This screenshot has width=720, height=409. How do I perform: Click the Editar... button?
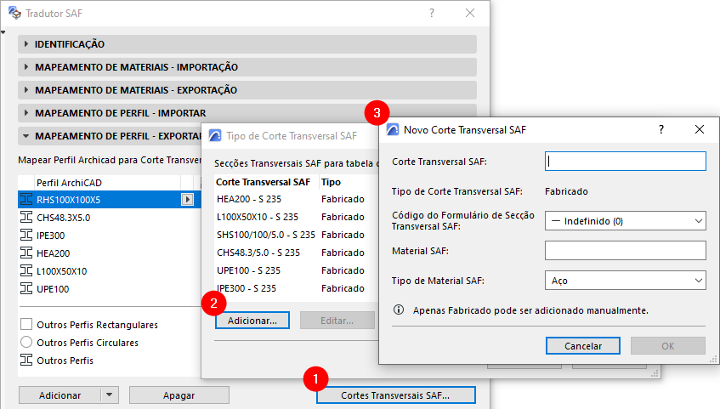pyautogui.click(x=337, y=321)
